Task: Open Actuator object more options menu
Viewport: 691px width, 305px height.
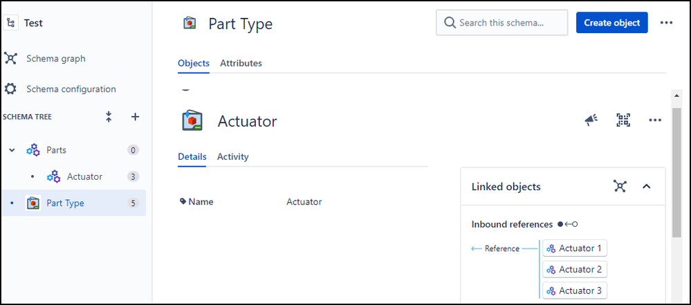Action: (655, 120)
